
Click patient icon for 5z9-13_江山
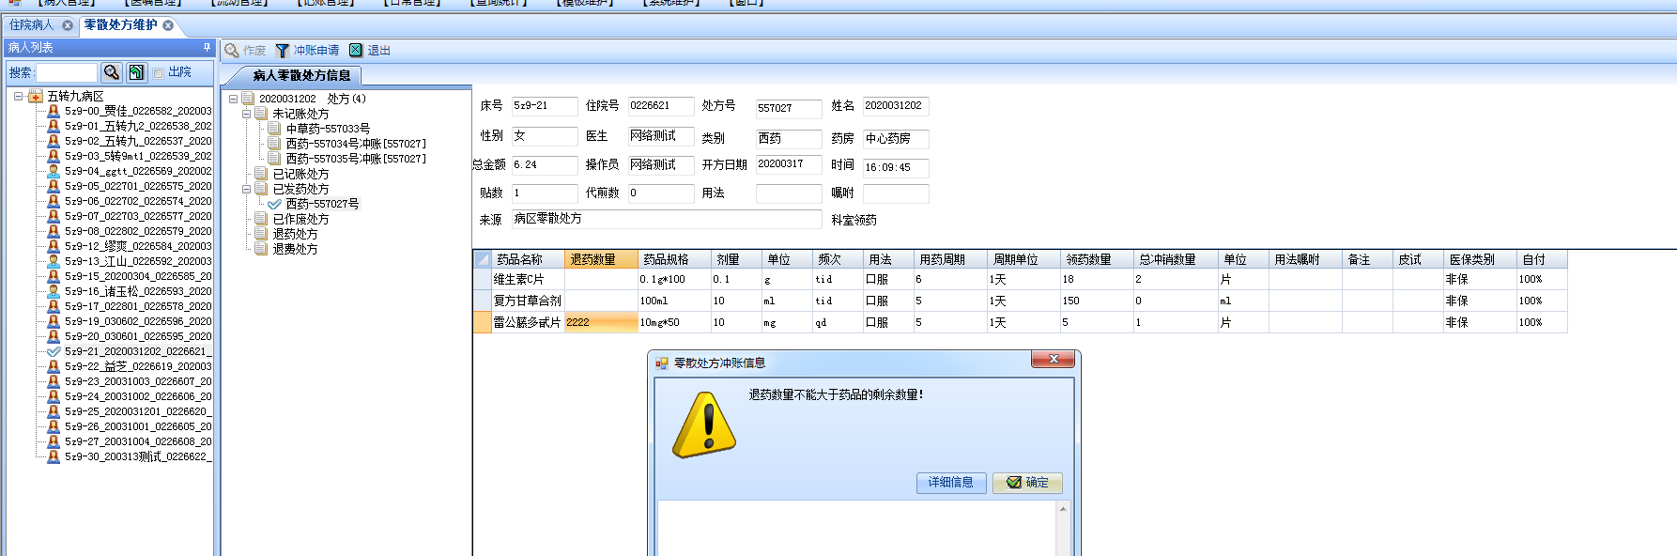click(54, 261)
